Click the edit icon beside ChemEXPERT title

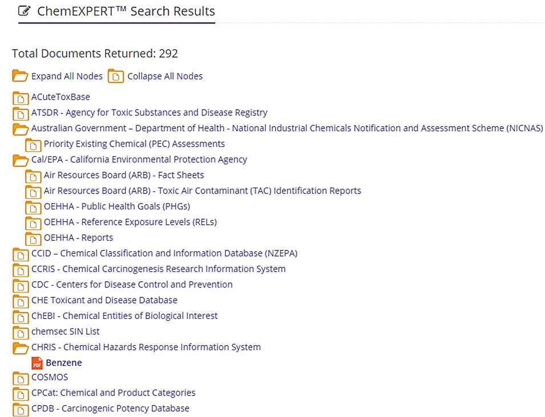[25, 11]
